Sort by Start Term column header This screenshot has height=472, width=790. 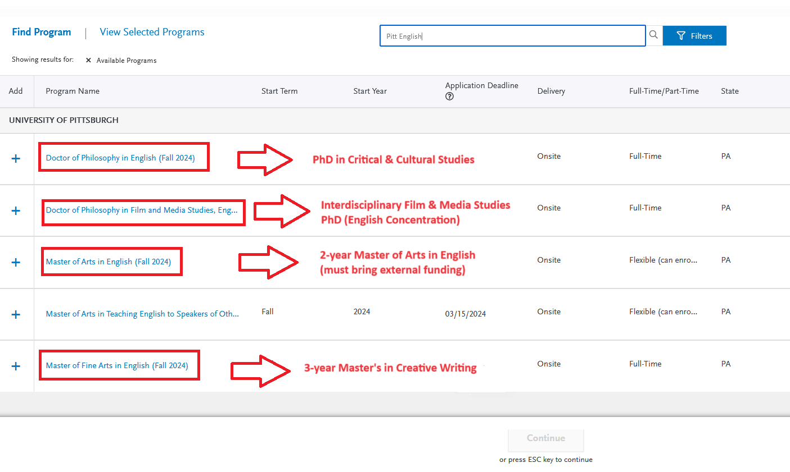pyautogui.click(x=279, y=91)
